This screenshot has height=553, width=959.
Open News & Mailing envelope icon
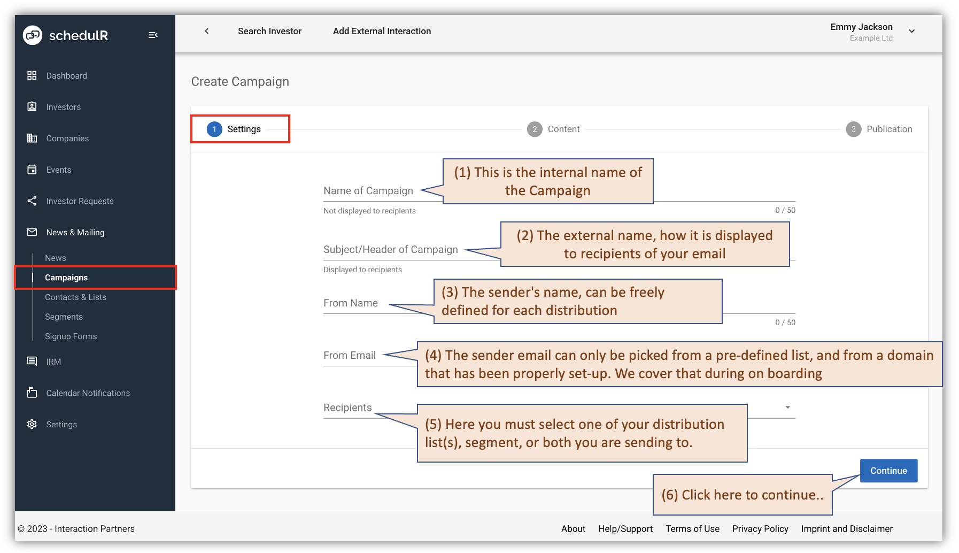[33, 232]
